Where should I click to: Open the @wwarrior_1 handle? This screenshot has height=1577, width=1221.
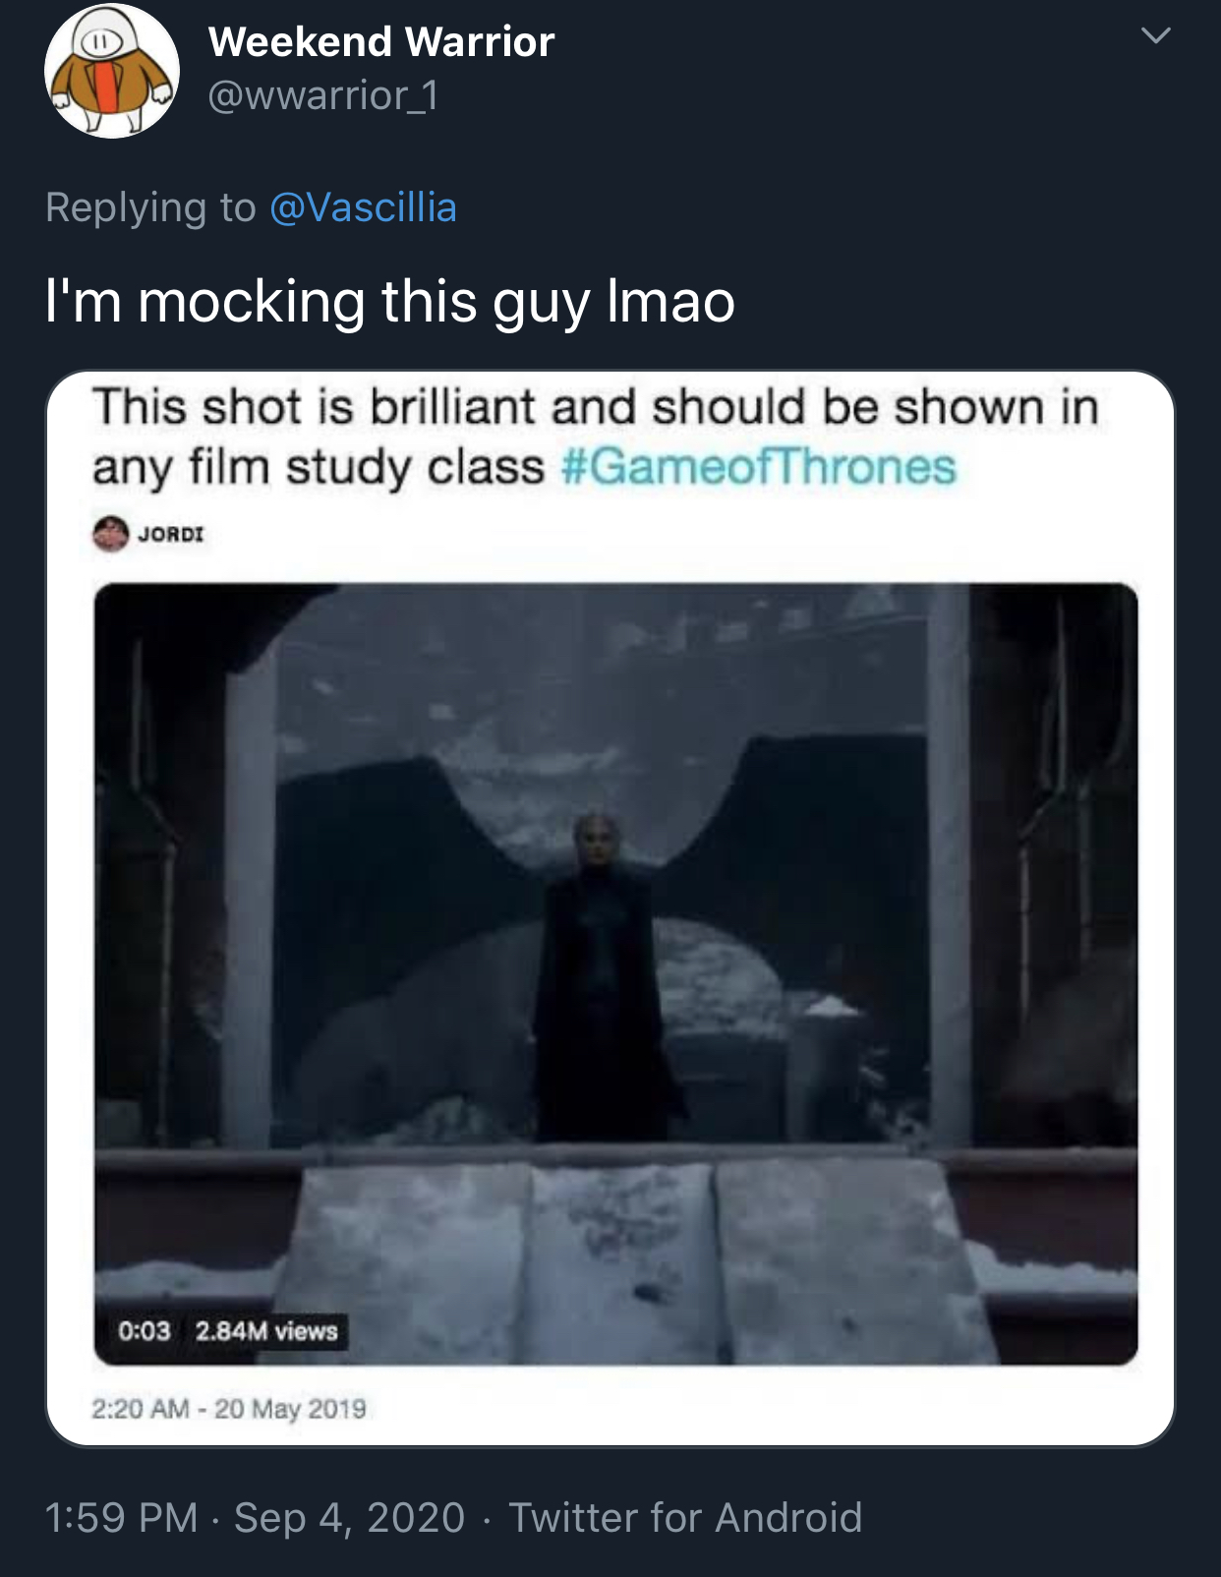323,95
